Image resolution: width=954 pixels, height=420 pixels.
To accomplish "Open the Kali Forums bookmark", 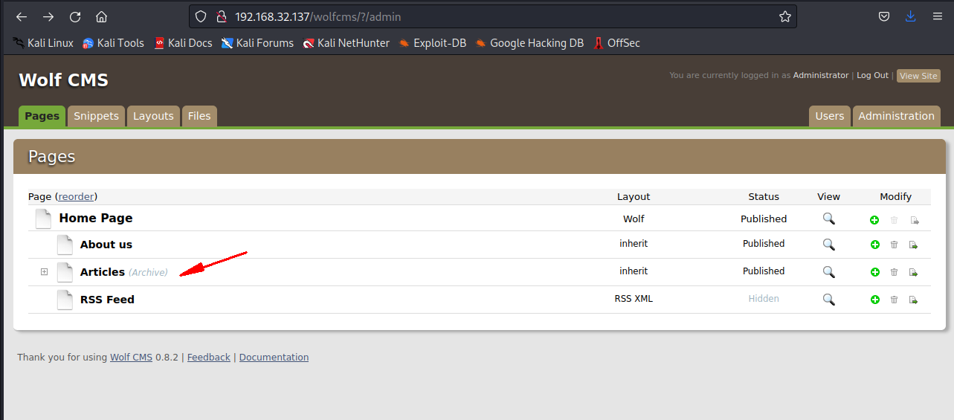I will (x=257, y=43).
